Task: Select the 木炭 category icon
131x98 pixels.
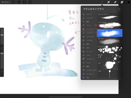Action: 84,48
